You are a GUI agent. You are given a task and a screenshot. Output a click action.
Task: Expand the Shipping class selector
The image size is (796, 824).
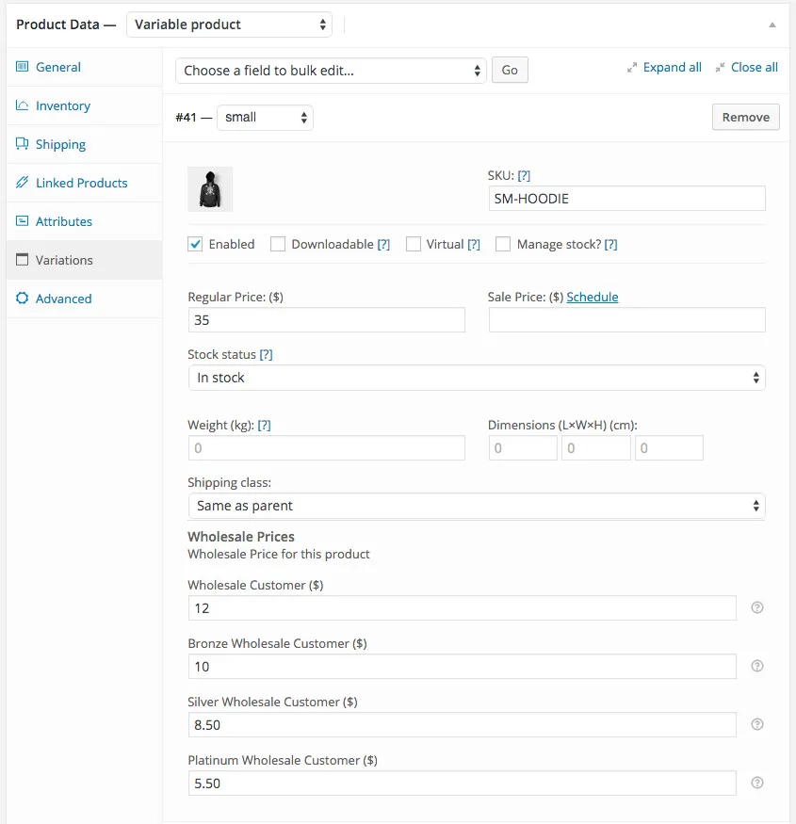pos(476,504)
